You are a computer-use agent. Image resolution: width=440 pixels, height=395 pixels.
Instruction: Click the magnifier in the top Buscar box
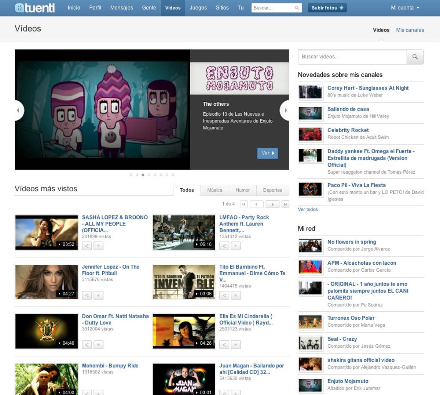[x=297, y=8]
